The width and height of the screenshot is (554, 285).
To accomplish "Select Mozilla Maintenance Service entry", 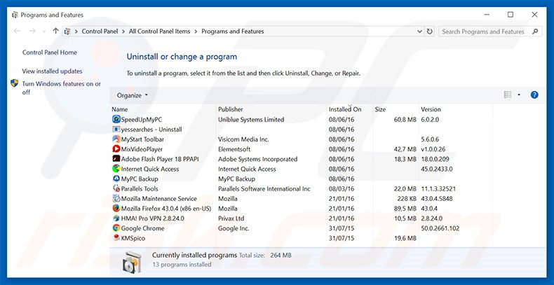I will (x=159, y=198).
